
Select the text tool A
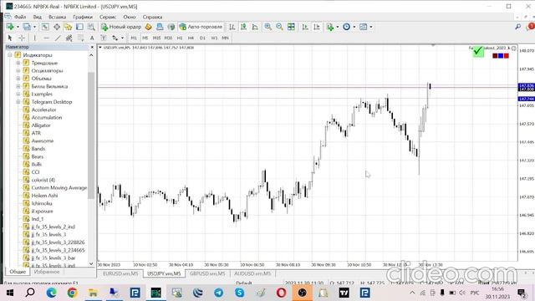[x=92, y=38]
